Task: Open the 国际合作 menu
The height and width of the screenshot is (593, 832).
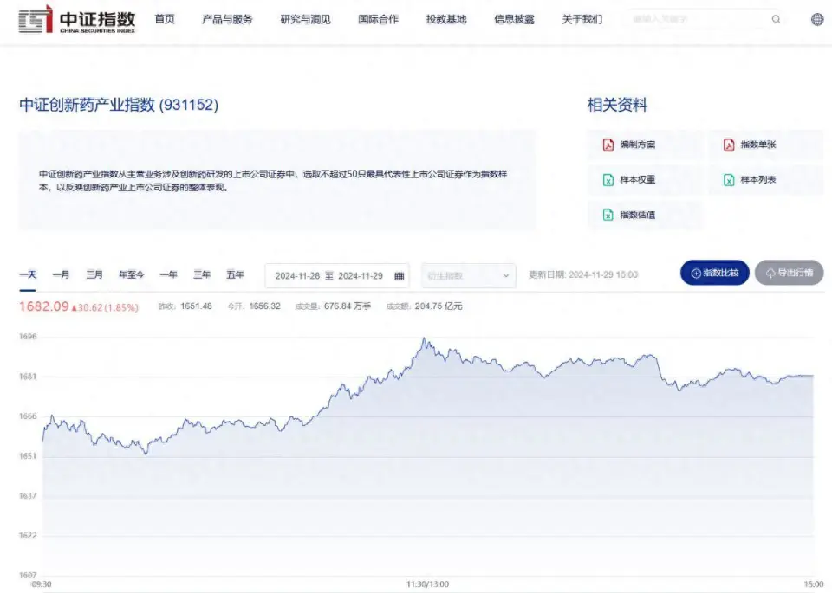Action: pyautogui.click(x=378, y=19)
